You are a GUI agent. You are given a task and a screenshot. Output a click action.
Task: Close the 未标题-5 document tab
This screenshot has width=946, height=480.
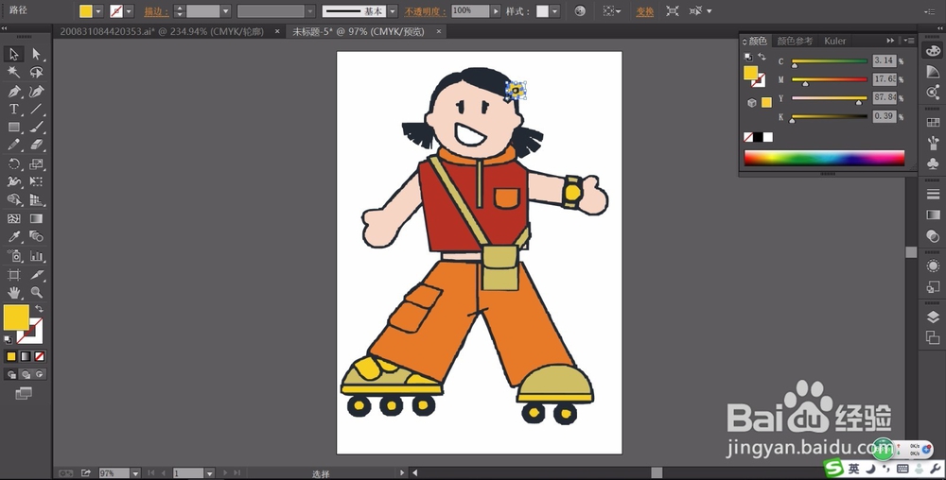click(439, 31)
